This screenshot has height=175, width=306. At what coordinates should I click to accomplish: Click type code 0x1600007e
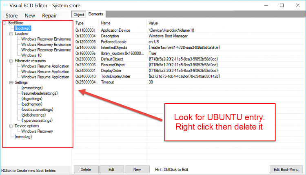[86, 54]
